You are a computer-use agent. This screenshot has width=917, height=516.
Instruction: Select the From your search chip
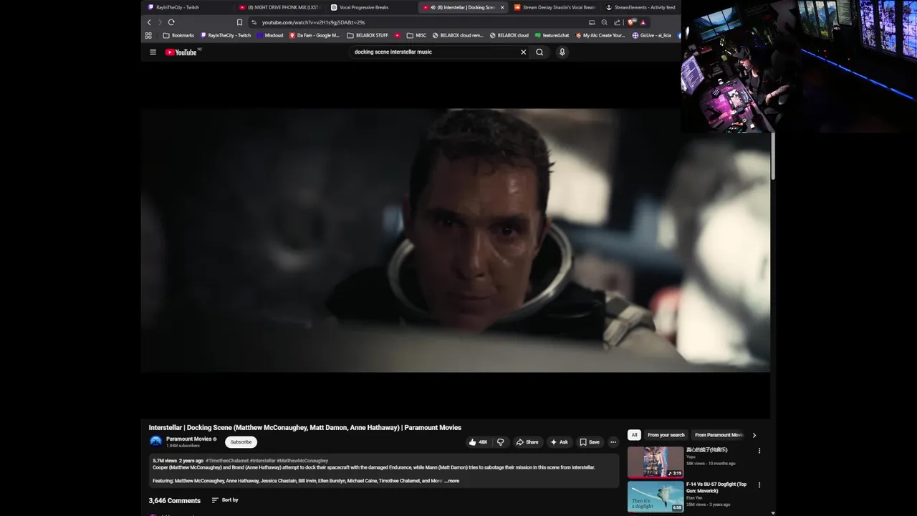[666, 435]
